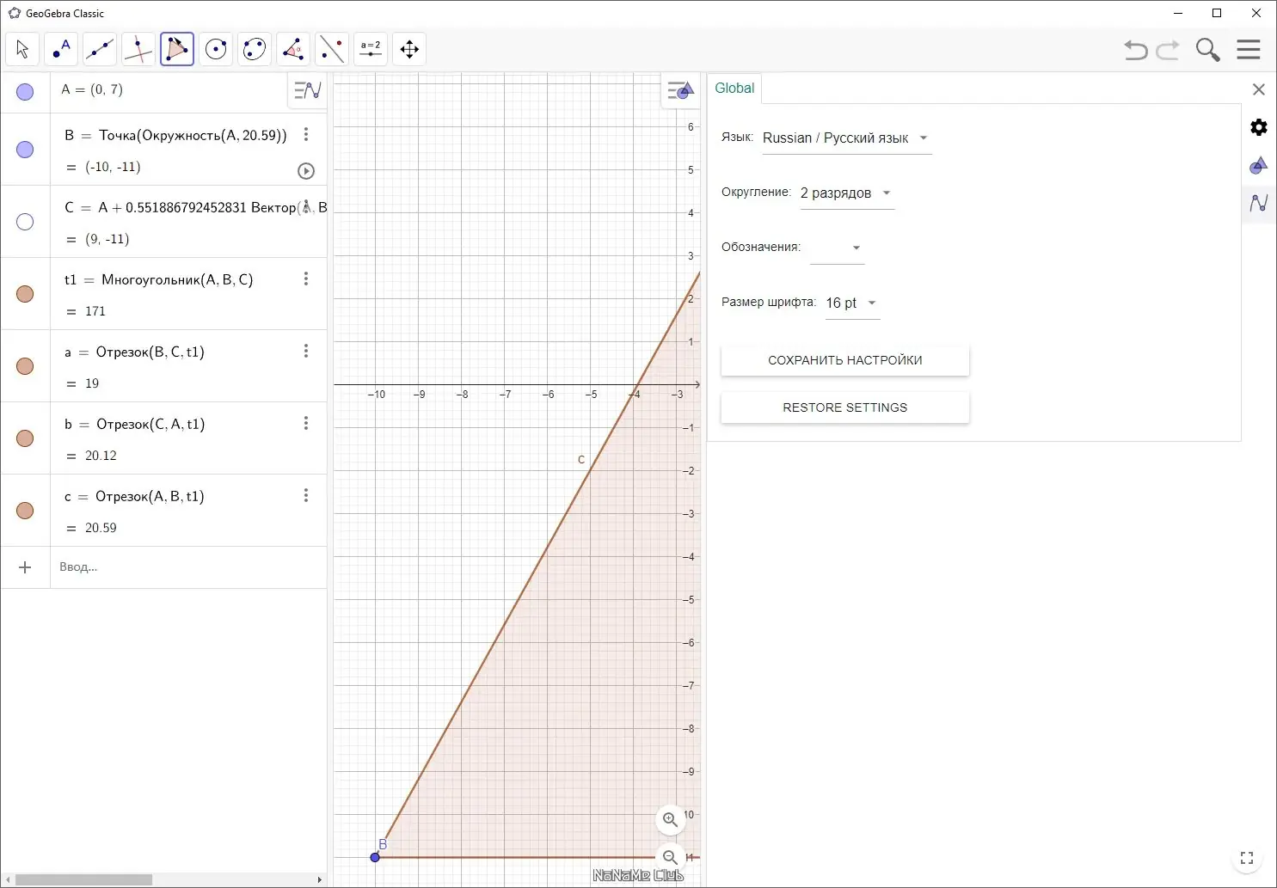Toggle the algebra style bar
Viewport: 1277px width, 888px height.
[x=307, y=89]
